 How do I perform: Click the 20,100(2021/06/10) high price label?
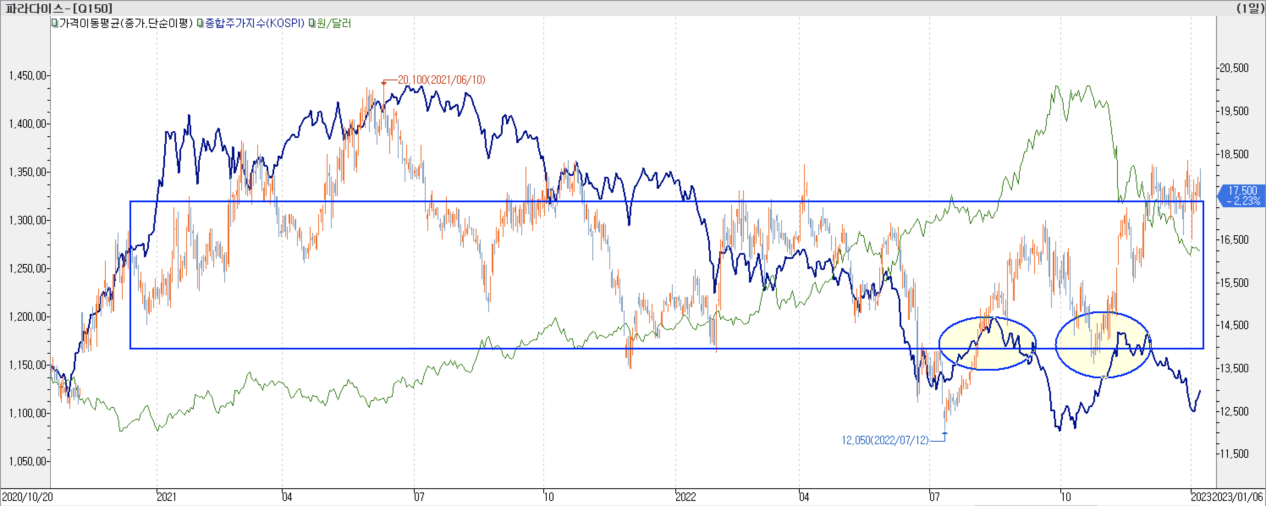441,80
